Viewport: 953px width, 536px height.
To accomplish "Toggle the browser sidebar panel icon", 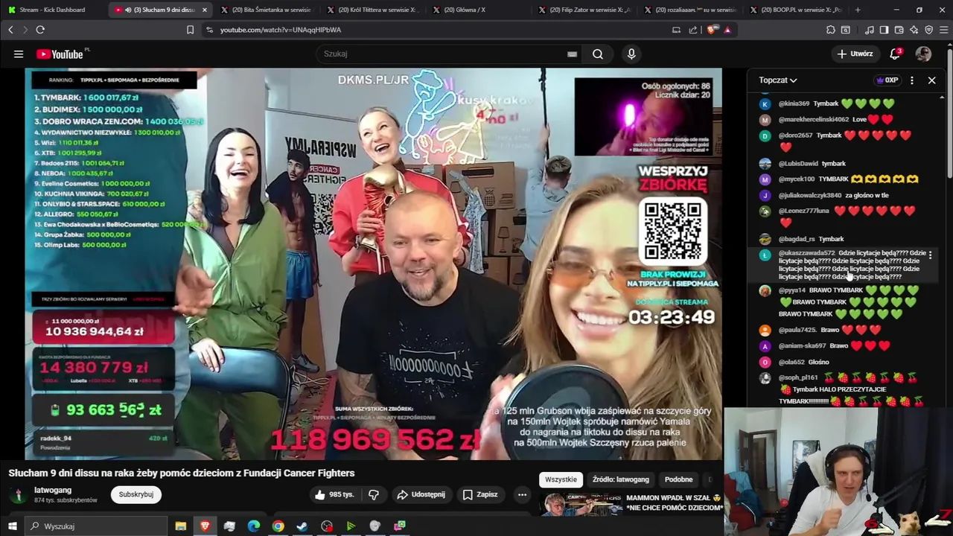I will [884, 30].
